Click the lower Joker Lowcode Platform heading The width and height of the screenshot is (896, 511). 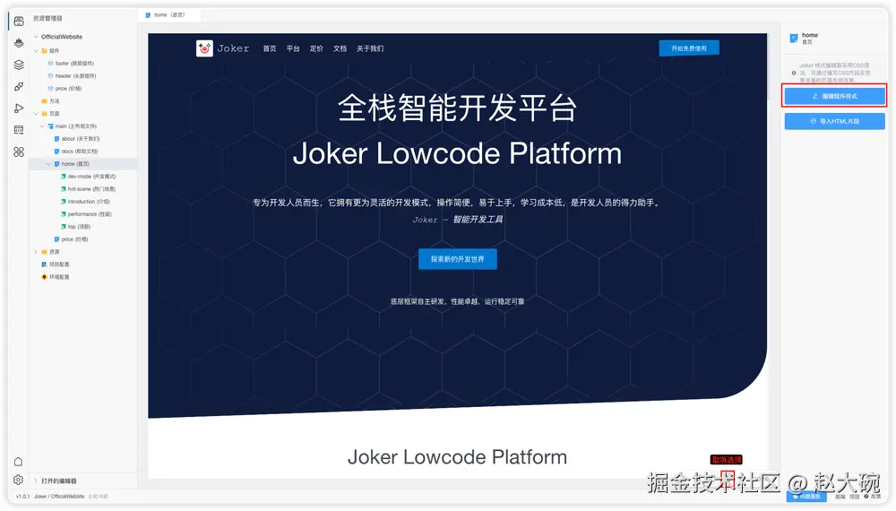[457, 457]
